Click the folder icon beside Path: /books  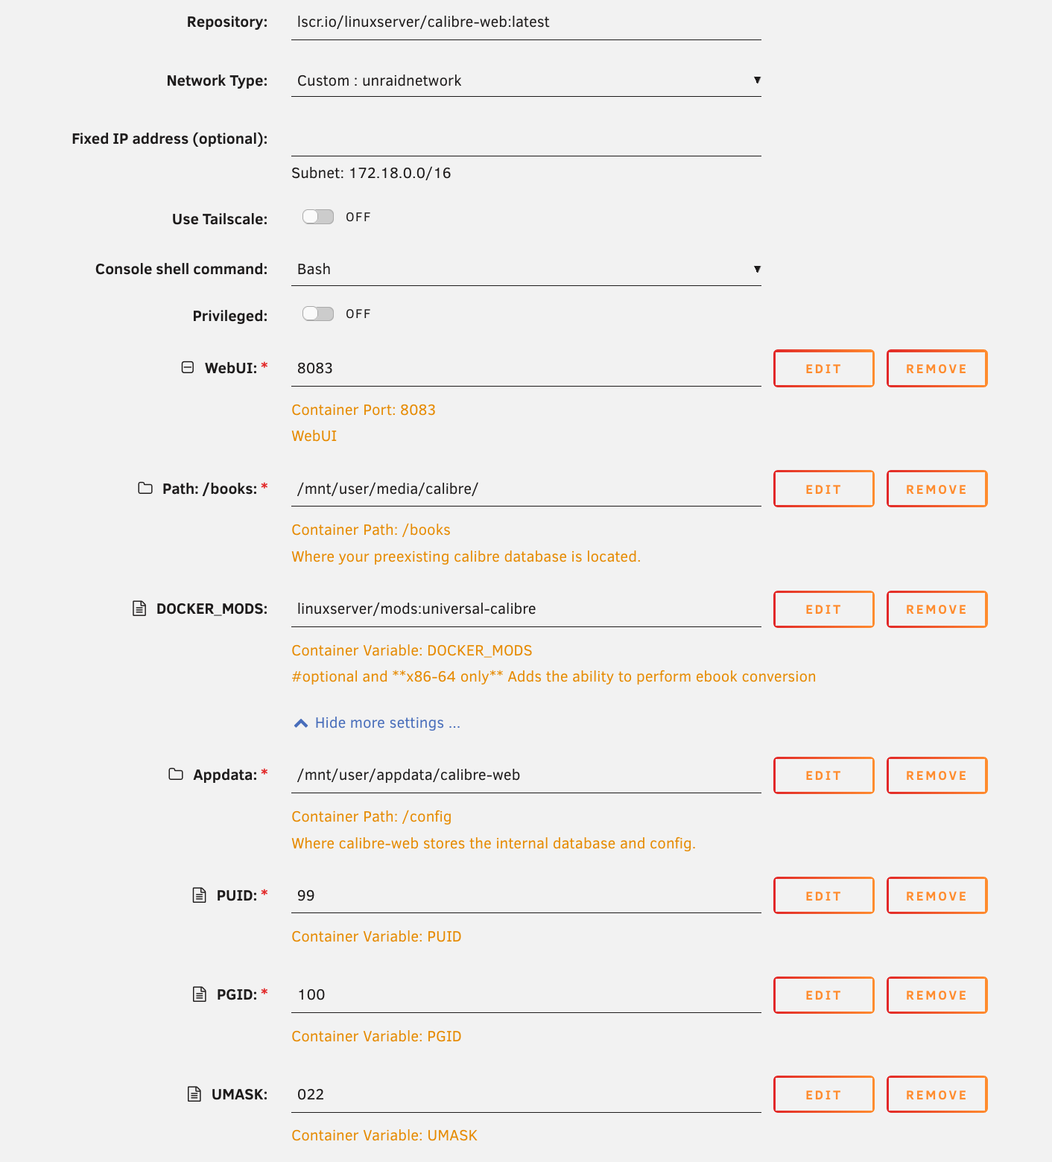tap(146, 487)
